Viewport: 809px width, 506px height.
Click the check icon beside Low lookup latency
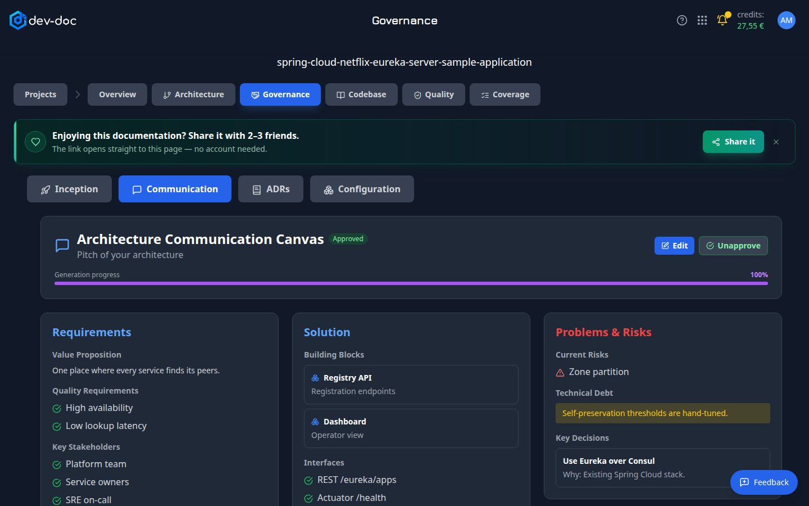57,427
